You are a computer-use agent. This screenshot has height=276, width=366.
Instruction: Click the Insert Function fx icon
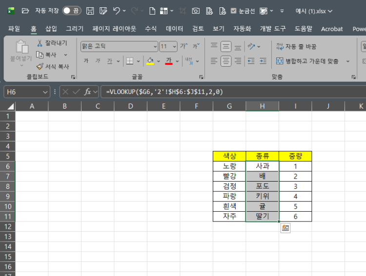tap(88, 92)
